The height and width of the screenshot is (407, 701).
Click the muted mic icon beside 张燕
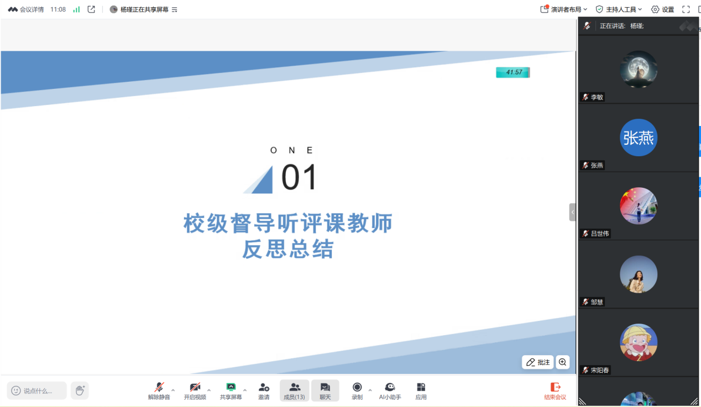[x=585, y=166]
